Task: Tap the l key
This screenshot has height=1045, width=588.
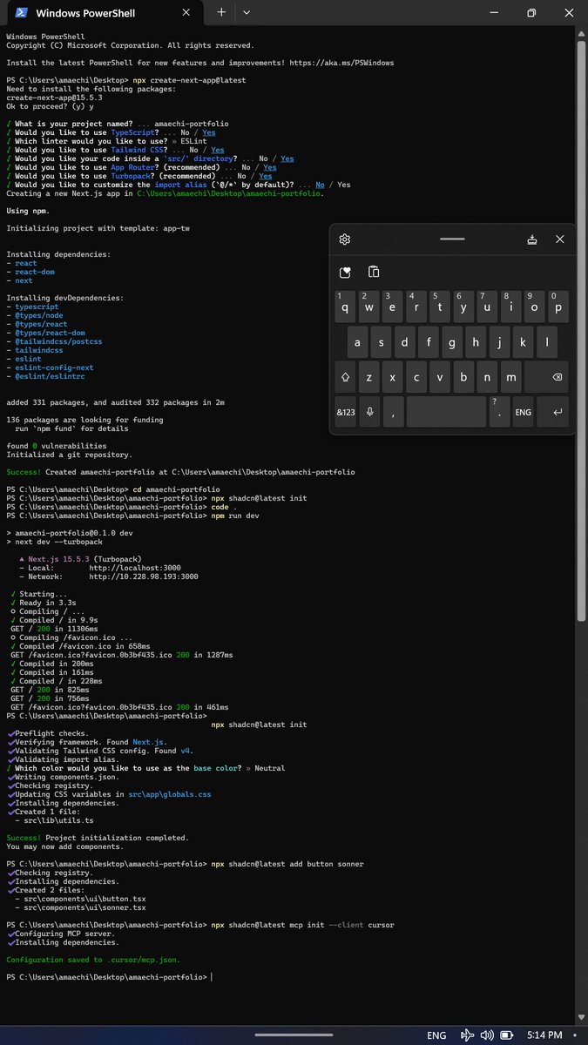Action: click(545, 342)
